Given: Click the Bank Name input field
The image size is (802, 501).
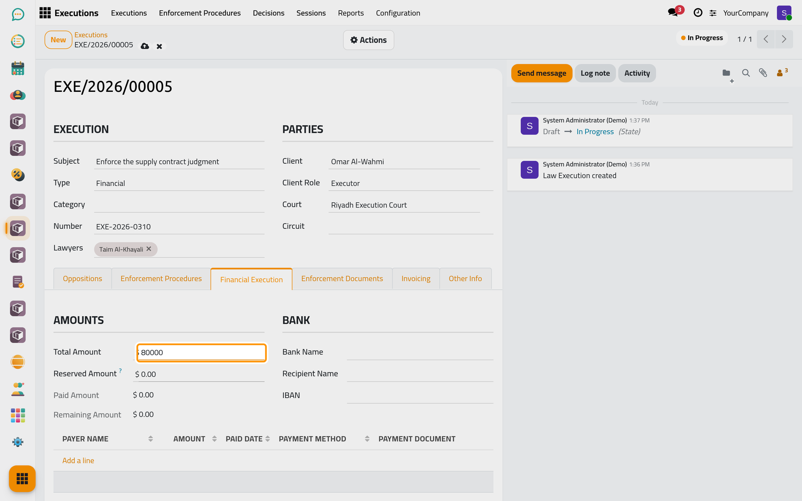Looking at the screenshot, I should pos(420,352).
